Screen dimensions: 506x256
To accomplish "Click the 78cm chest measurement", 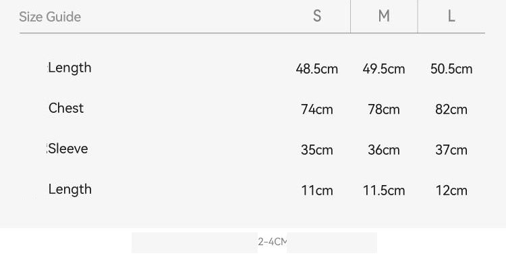I will click(384, 109).
